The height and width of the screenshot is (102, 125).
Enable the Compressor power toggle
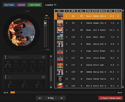(43, 57)
